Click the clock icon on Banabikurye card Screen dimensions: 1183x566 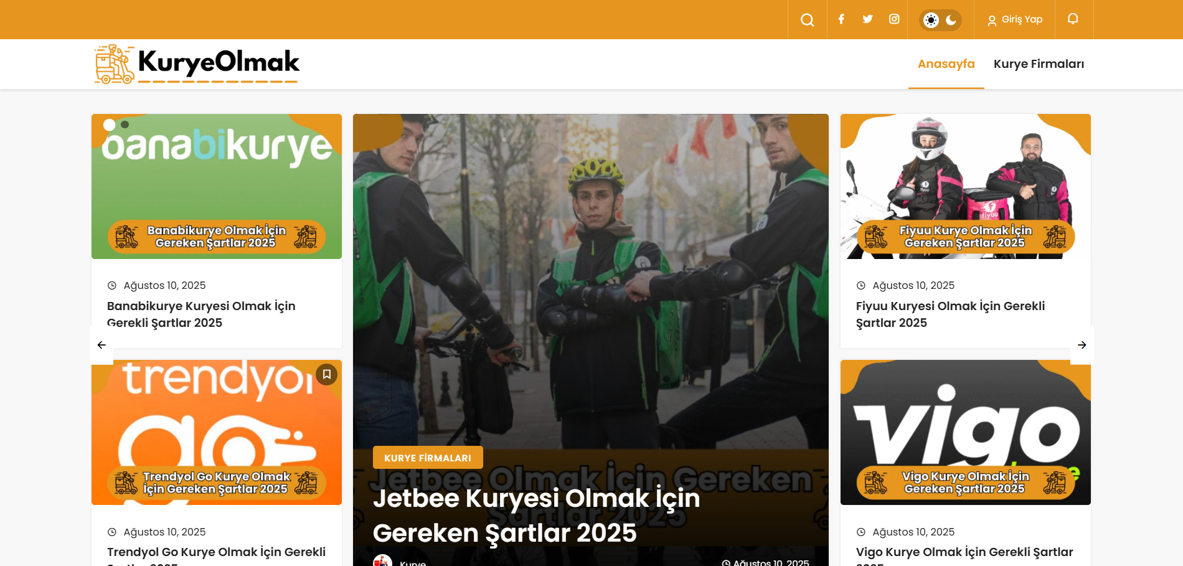(112, 286)
